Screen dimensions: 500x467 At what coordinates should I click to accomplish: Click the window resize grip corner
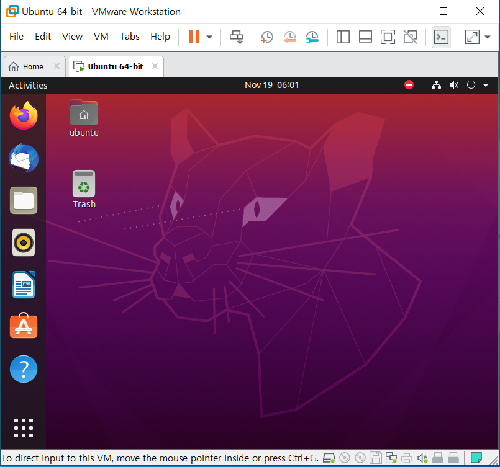(494, 461)
